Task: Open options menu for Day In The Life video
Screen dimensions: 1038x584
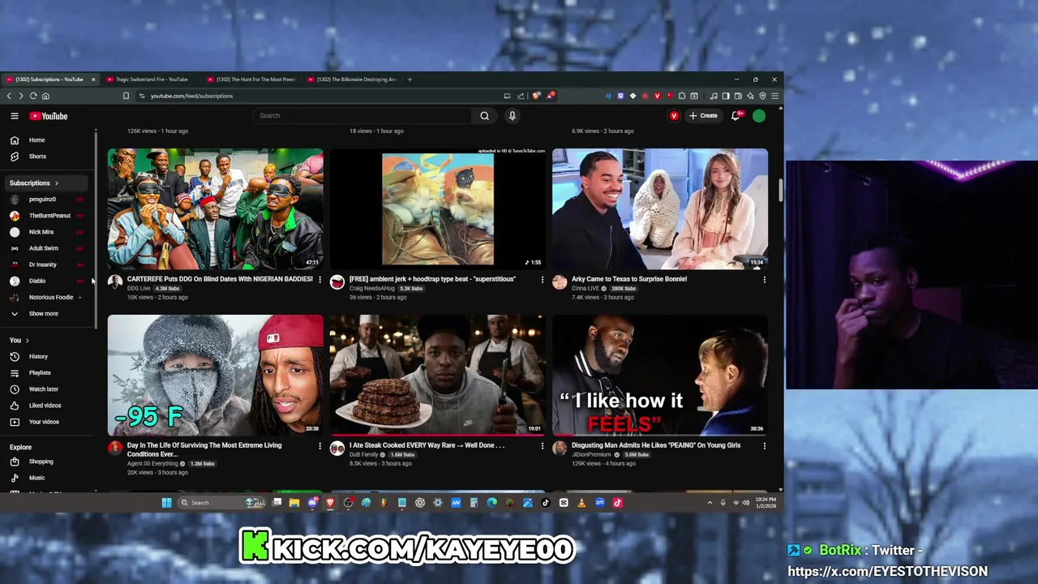Action: pos(320,446)
